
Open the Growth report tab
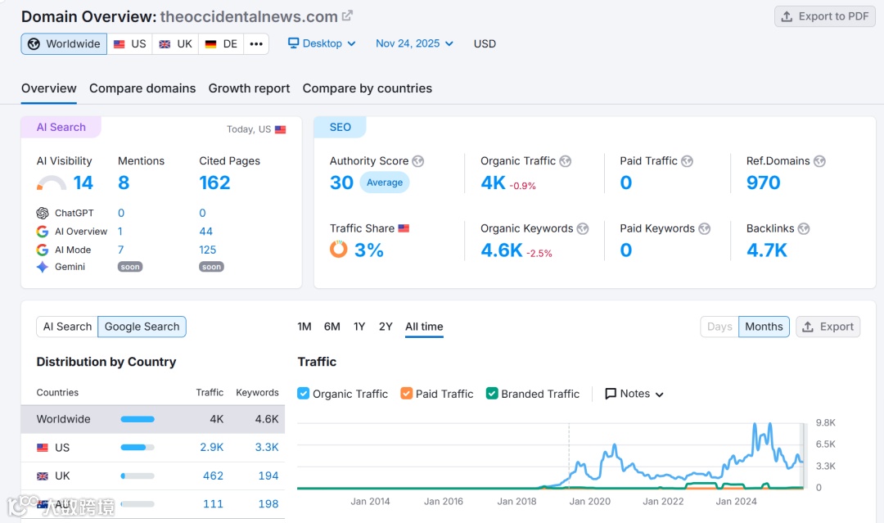click(249, 88)
